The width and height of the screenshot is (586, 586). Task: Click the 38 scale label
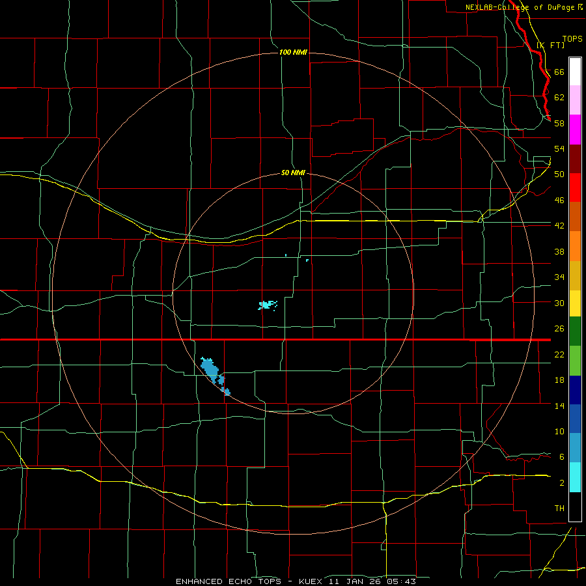tap(559, 251)
